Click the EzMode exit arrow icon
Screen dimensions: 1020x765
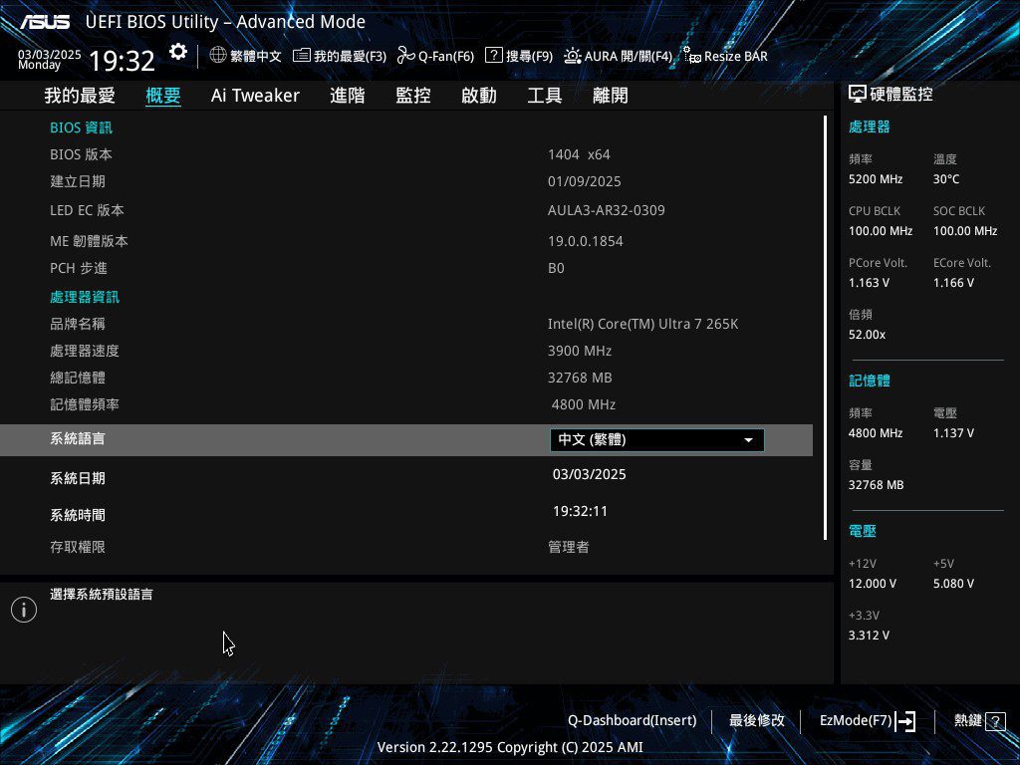coord(905,721)
